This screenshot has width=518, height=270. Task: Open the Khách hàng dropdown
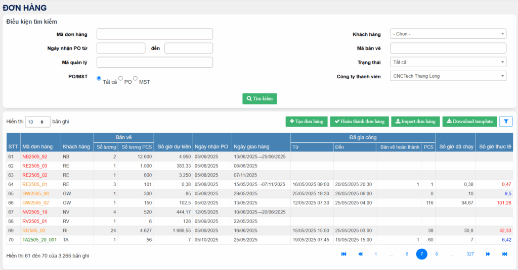click(448, 34)
